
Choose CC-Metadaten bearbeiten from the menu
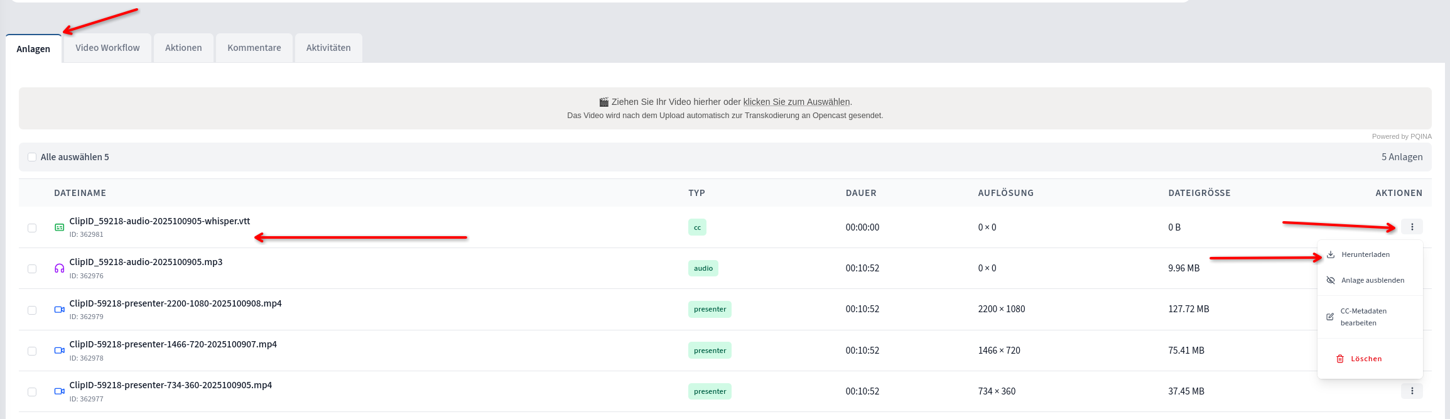pos(1363,317)
